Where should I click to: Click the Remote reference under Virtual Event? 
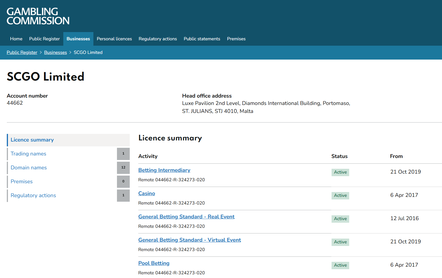pos(171,250)
